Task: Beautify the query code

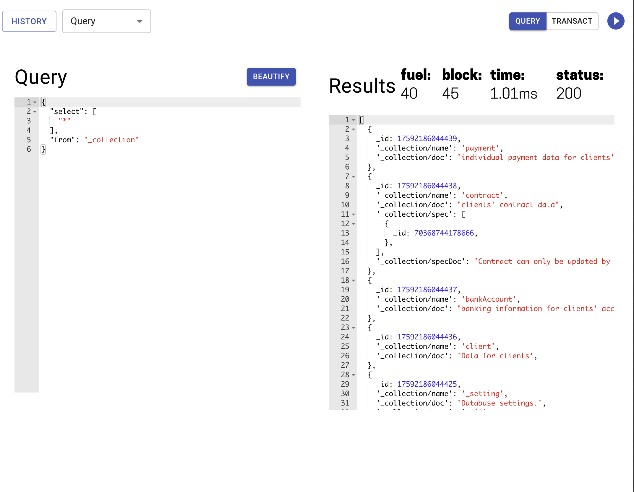Action: (x=271, y=77)
